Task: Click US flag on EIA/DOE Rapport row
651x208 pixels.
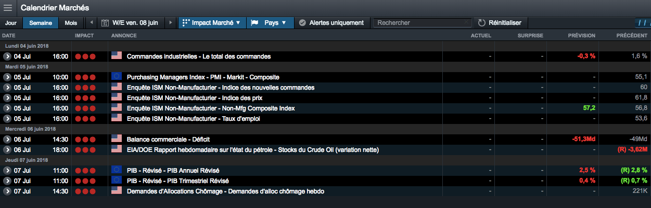Action: tap(117, 149)
